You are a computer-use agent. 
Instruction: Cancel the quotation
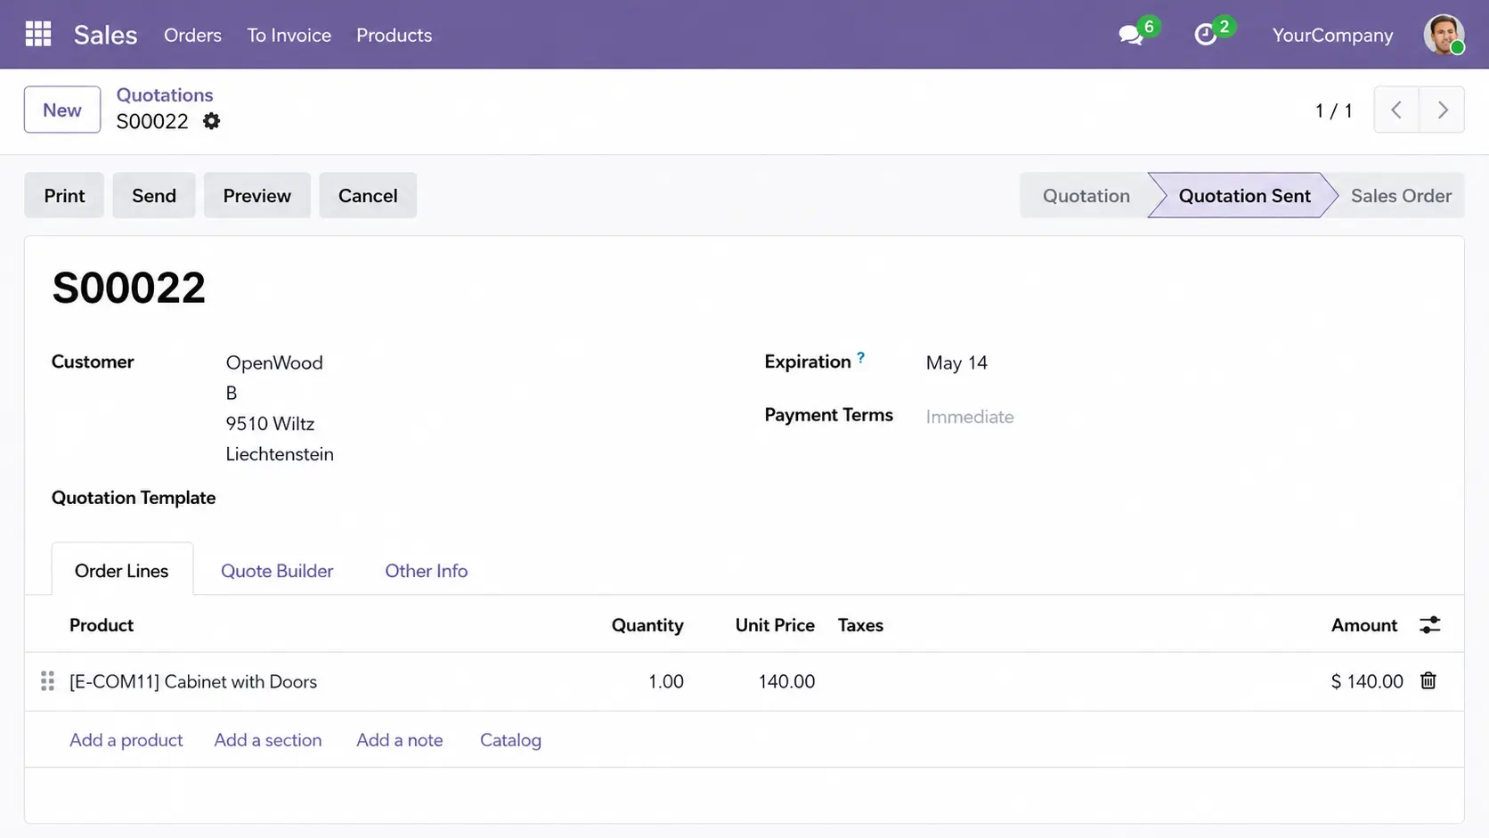368,195
